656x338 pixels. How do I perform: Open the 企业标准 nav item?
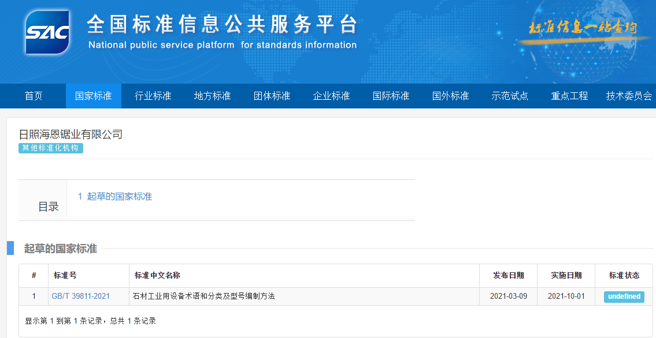pyautogui.click(x=331, y=96)
